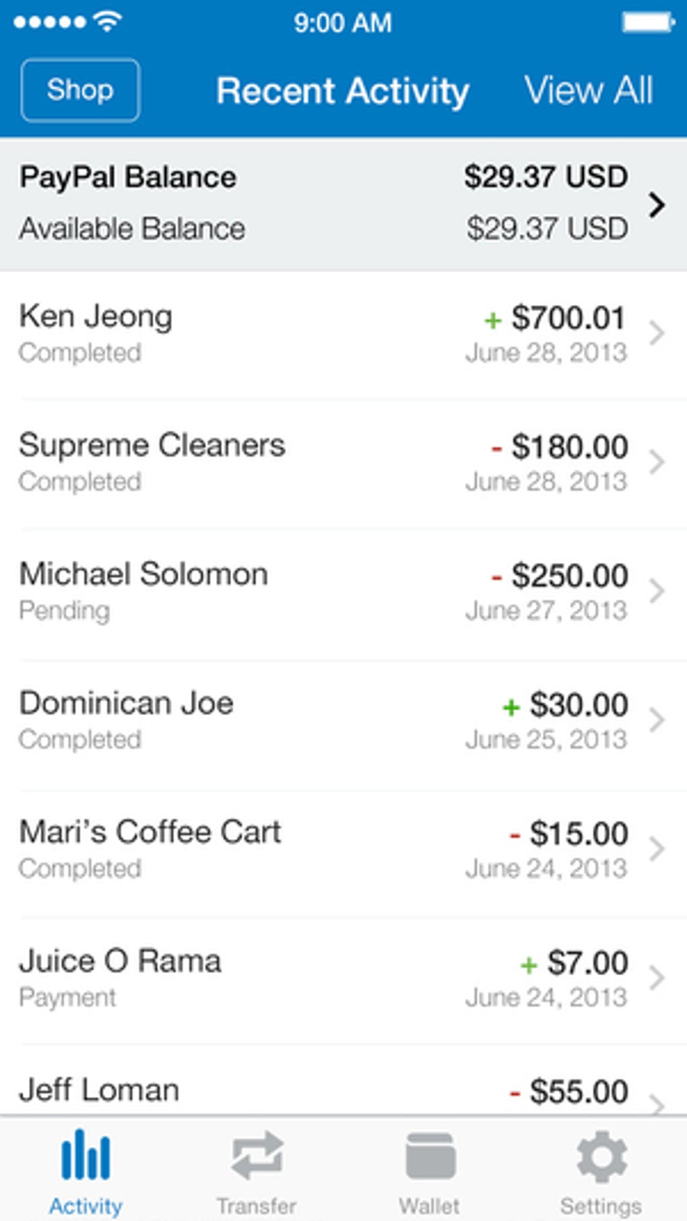Open Michael Solomon pending payment chevron
This screenshot has height=1221, width=687.
pos(657,591)
